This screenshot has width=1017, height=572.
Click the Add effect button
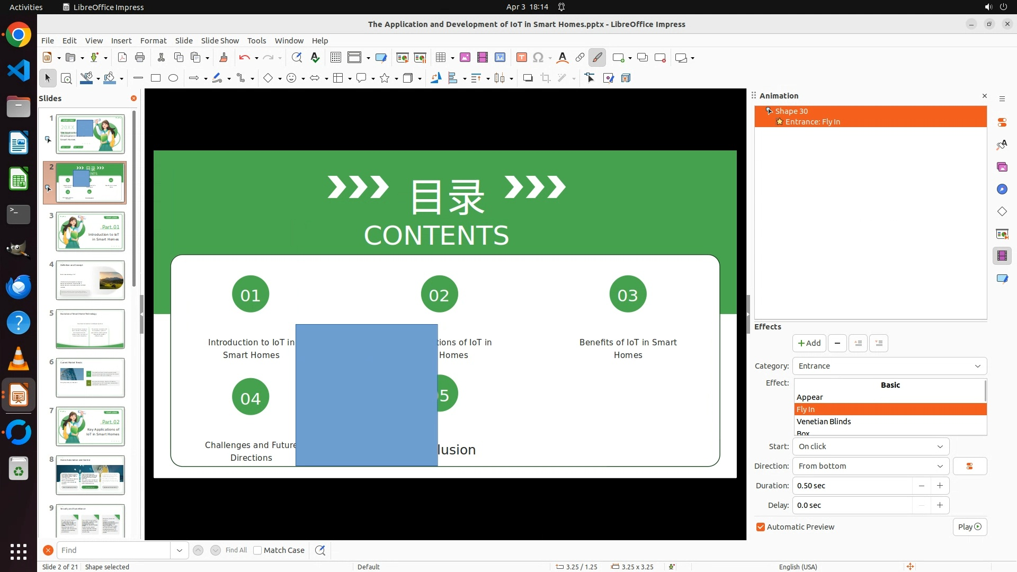pyautogui.click(x=809, y=343)
